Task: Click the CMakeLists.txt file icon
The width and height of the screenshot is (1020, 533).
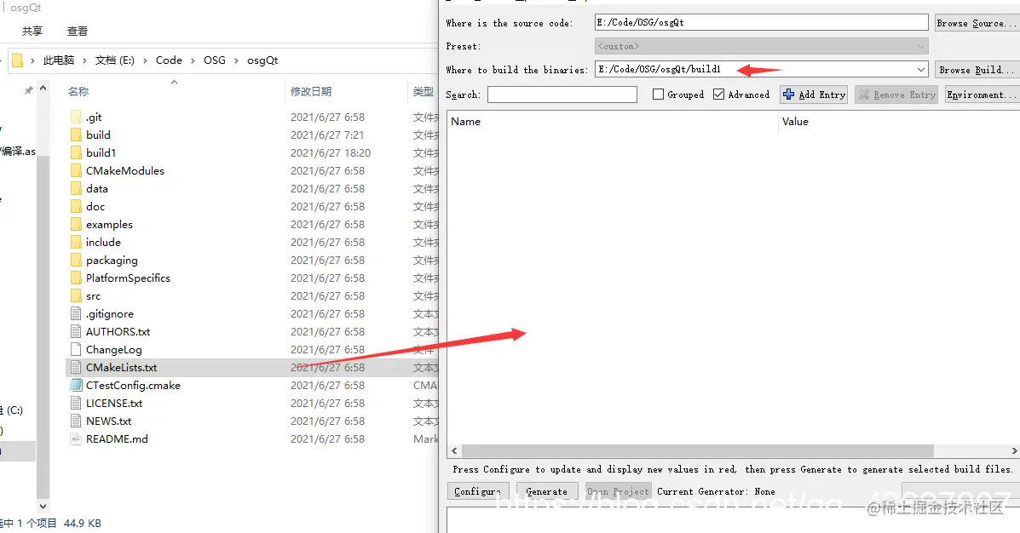Action: click(76, 367)
